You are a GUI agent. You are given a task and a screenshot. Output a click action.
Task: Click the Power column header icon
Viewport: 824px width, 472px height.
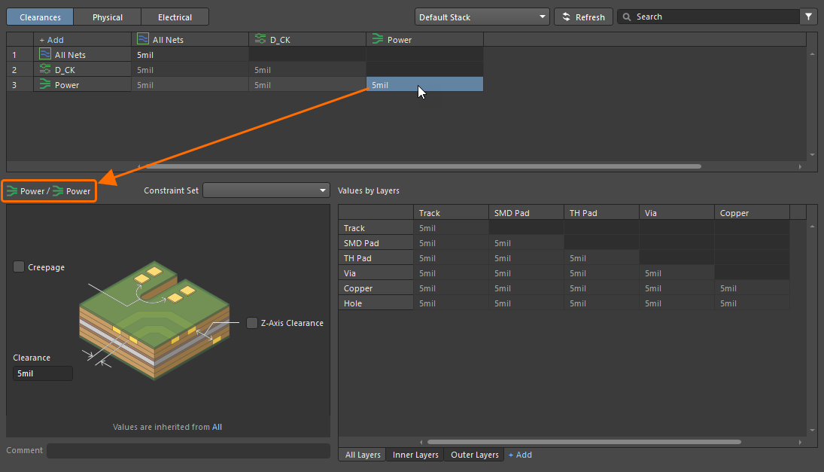point(378,39)
